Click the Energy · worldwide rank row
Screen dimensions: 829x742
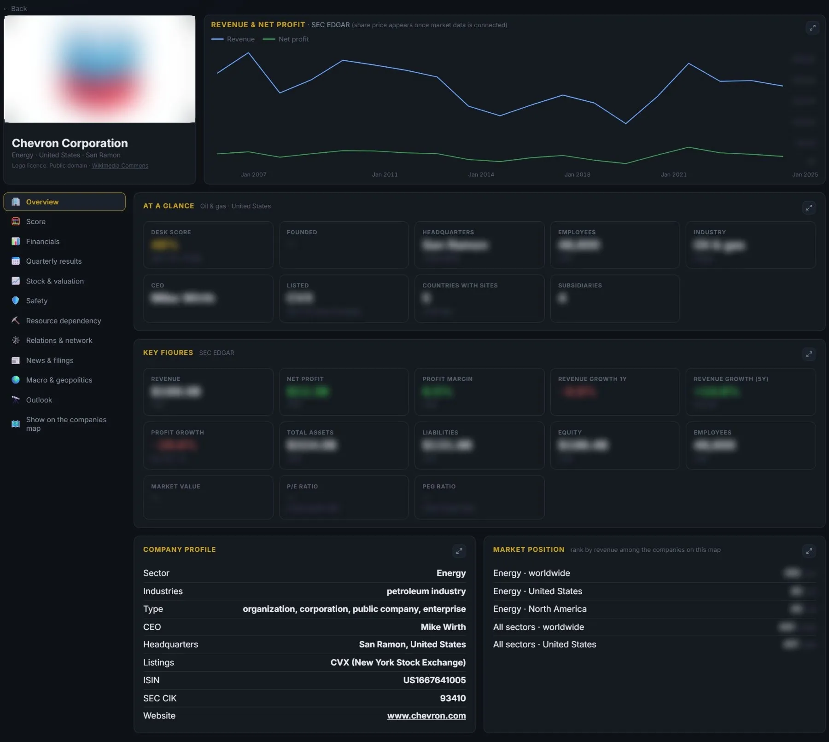coord(654,573)
